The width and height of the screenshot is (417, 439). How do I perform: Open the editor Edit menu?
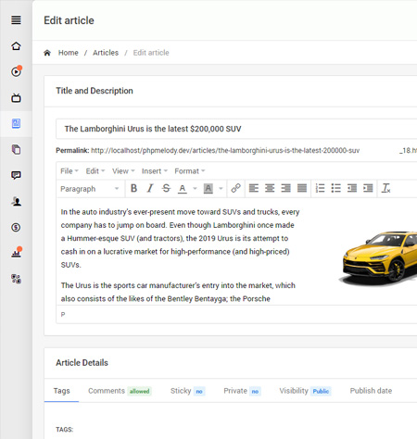coord(95,171)
